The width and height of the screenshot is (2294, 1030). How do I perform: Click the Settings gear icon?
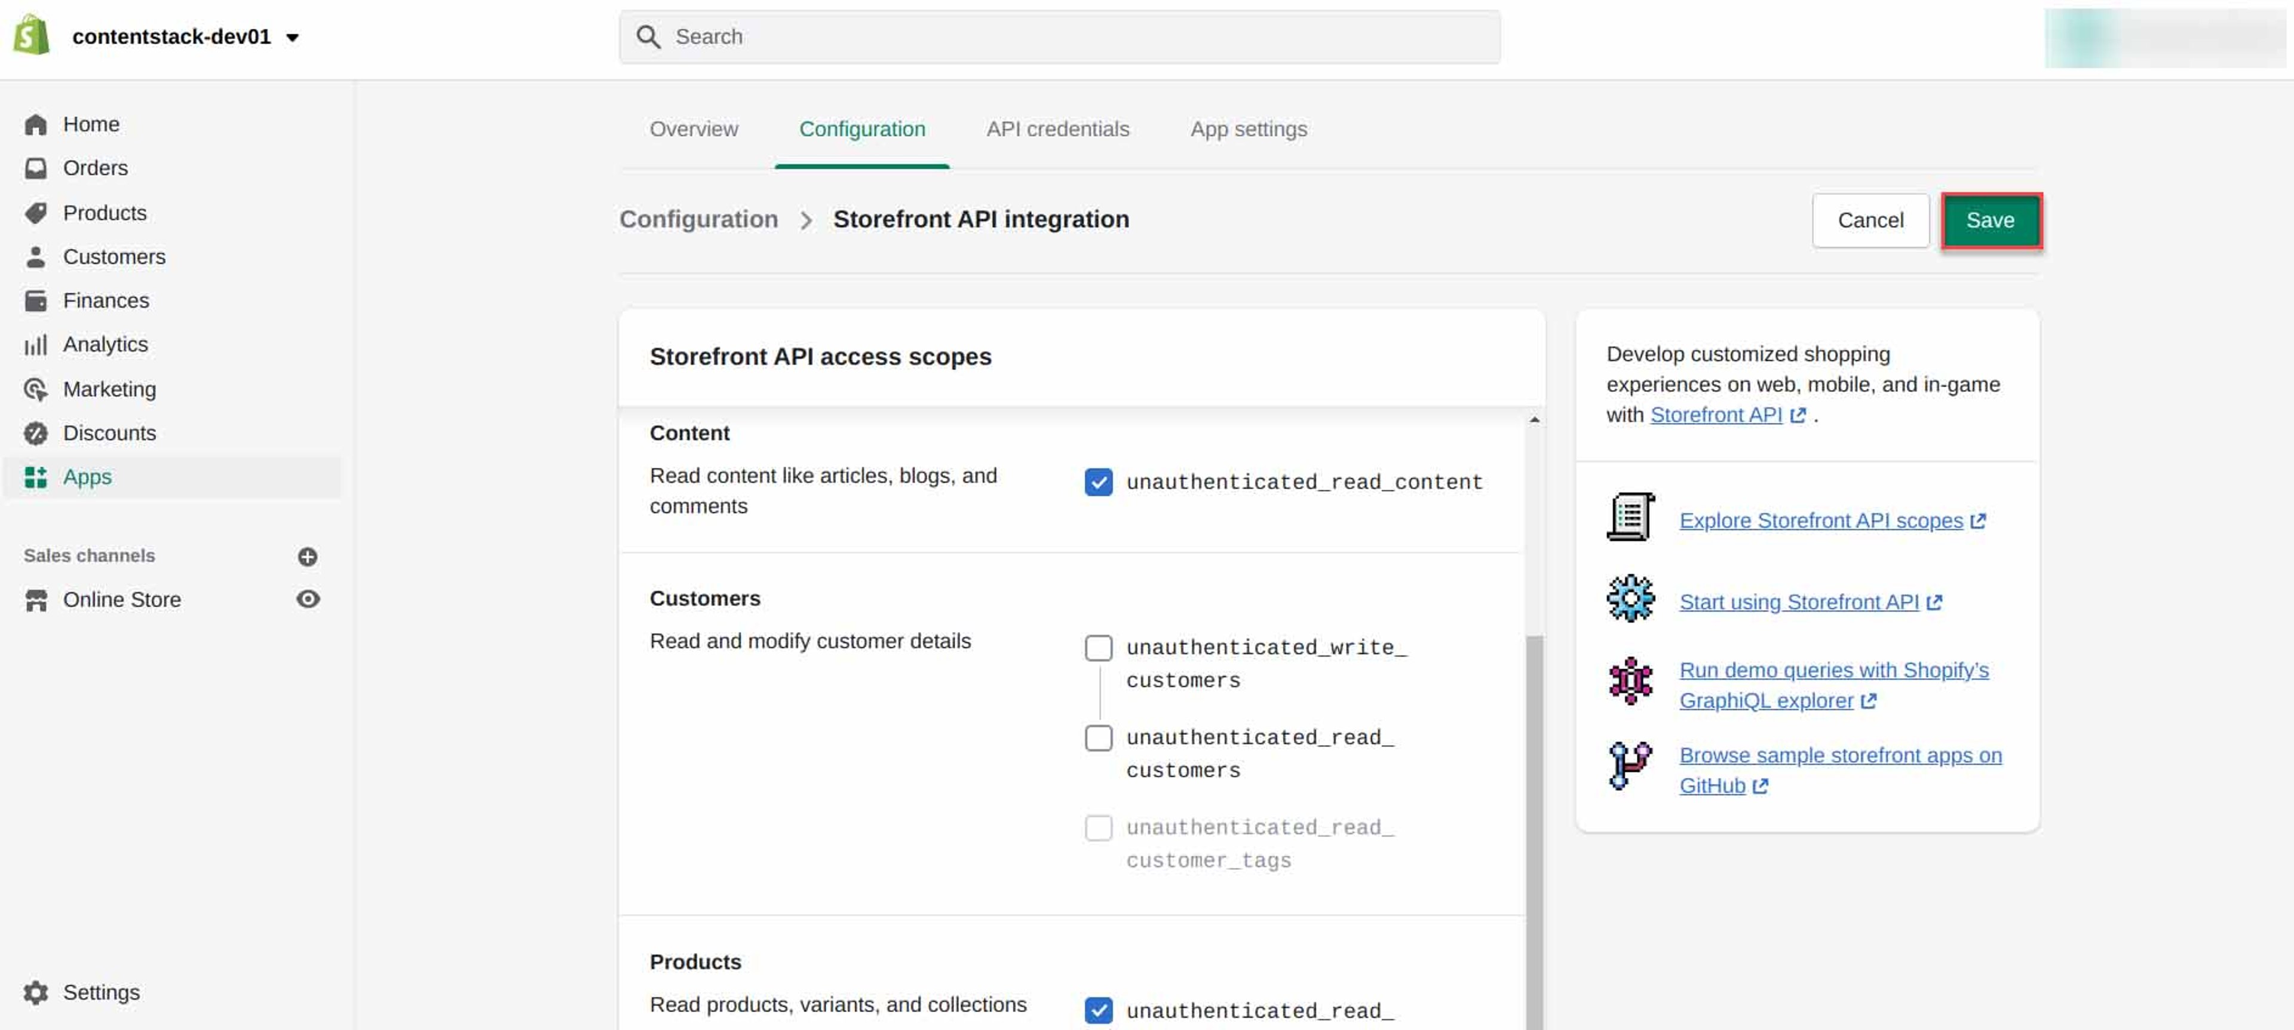click(x=36, y=992)
